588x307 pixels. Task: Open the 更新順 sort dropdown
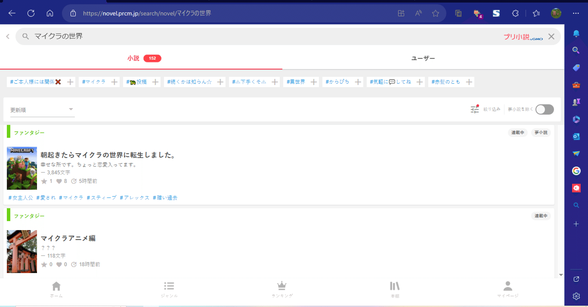click(42, 109)
